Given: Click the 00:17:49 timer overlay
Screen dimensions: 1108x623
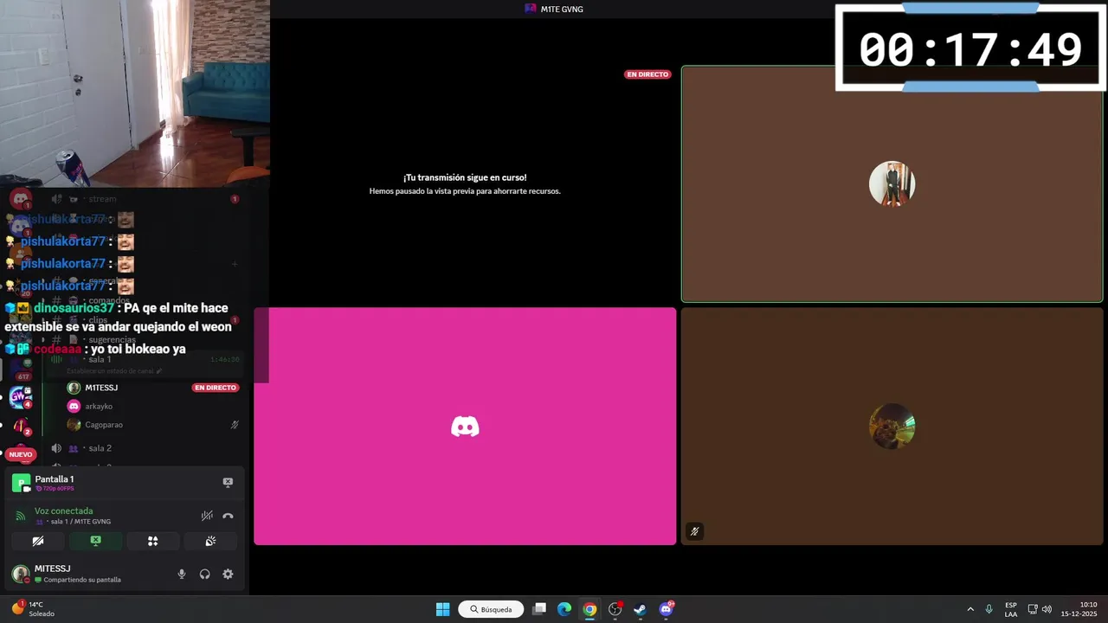Looking at the screenshot, I should click(970, 48).
